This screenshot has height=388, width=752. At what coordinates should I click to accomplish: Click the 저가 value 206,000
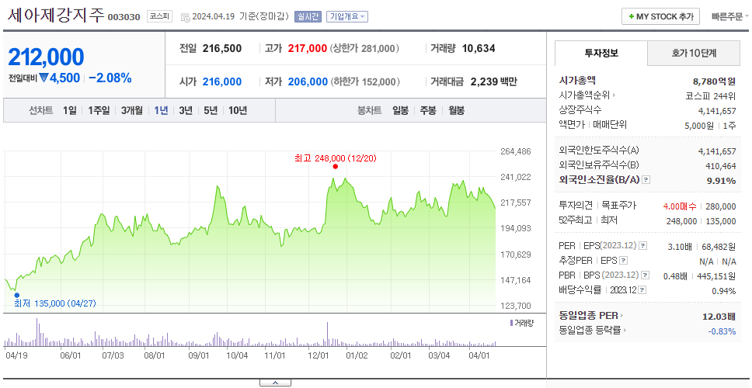click(x=308, y=82)
